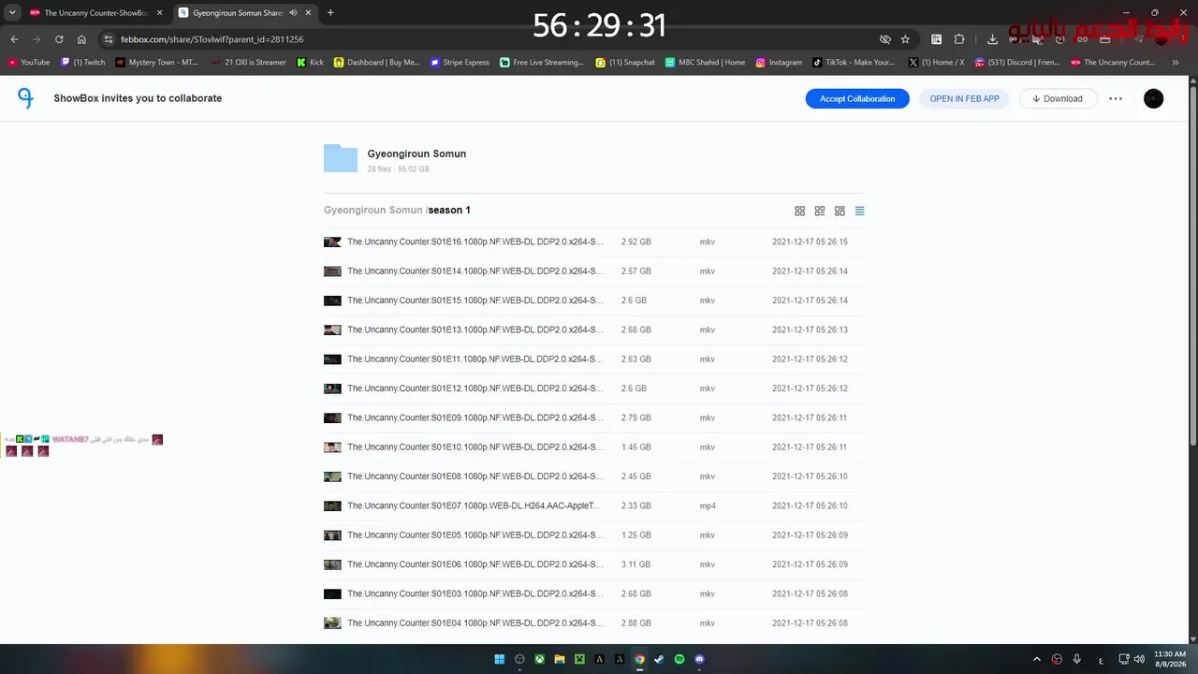Open the Kick bookmark
1198x674 pixels.
(310, 63)
